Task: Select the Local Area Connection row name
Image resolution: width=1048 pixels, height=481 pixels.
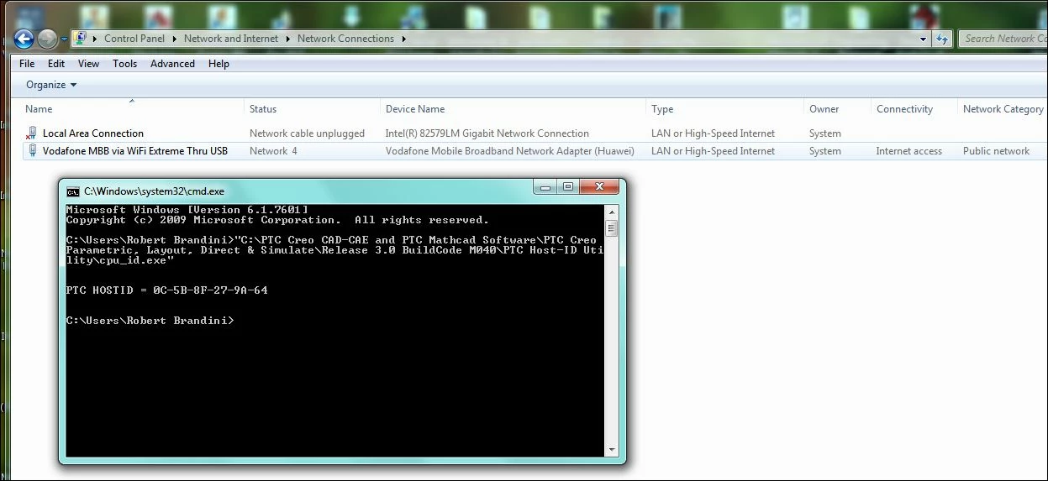Action: [93, 133]
